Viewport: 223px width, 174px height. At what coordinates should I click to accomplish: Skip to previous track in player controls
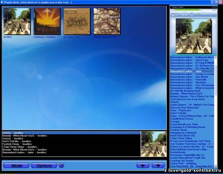[182, 14]
